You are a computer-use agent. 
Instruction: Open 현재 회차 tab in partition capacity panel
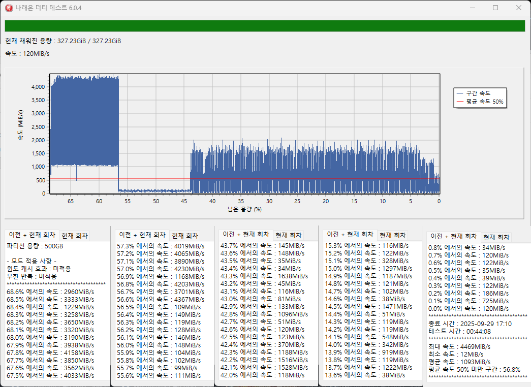click(74, 236)
